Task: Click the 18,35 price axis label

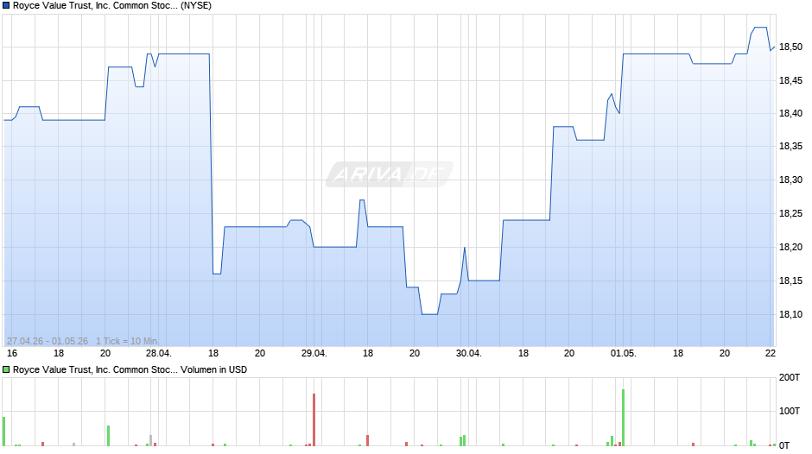Action: (x=790, y=147)
